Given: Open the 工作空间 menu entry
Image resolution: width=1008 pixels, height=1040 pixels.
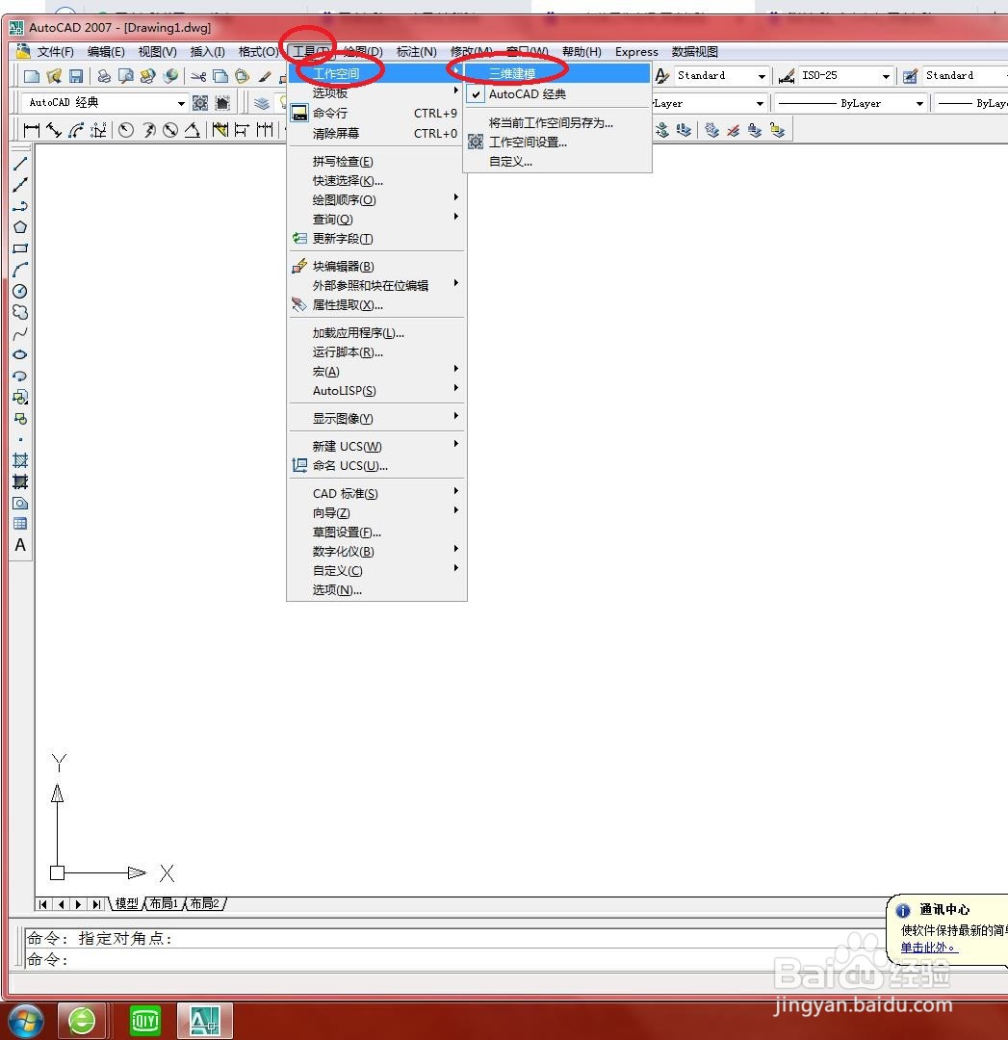Looking at the screenshot, I should [376, 73].
